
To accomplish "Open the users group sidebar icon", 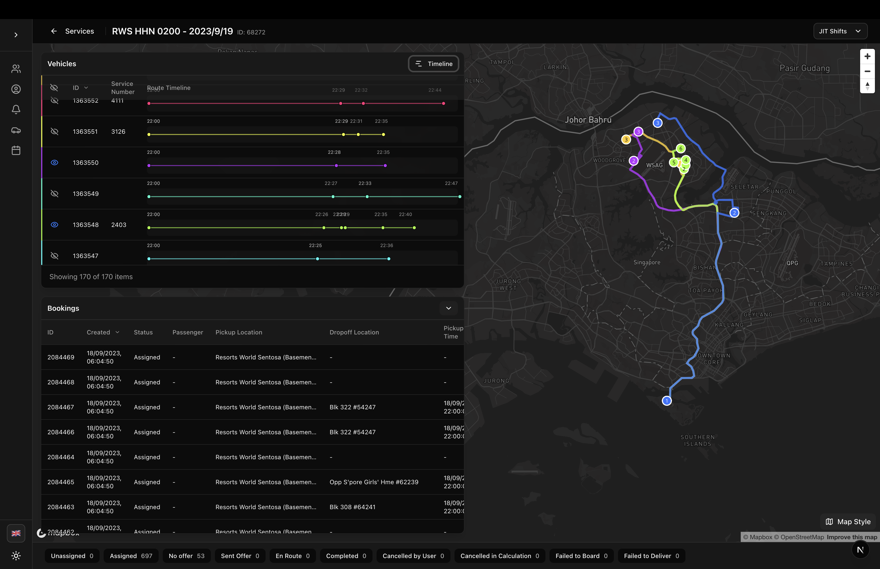I will (x=16, y=69).
